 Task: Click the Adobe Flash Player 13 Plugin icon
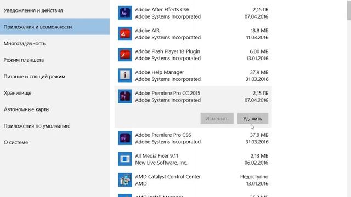point(125,55)
